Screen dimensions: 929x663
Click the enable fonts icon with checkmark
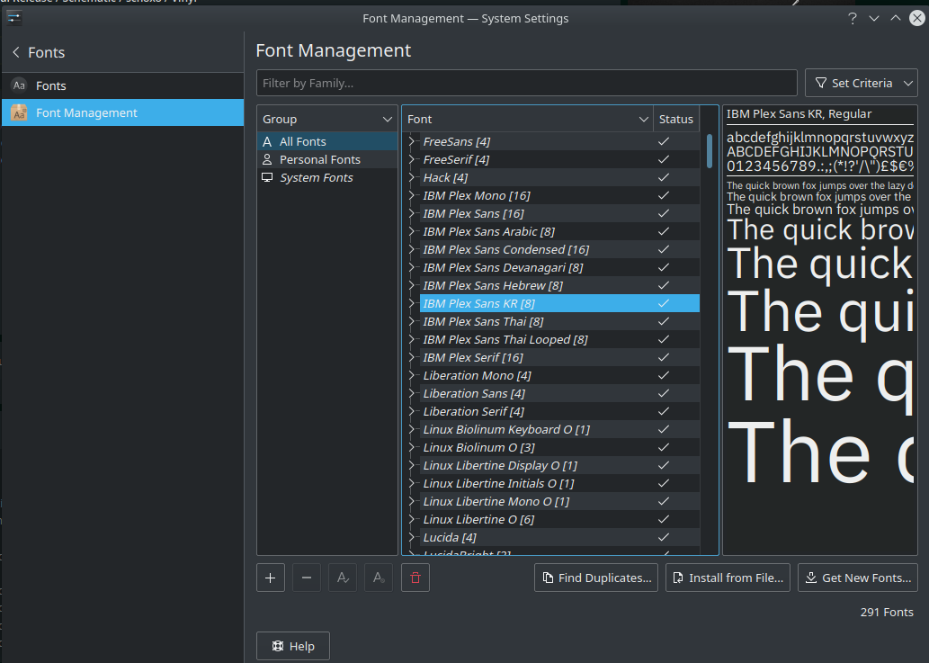[343, 578]
